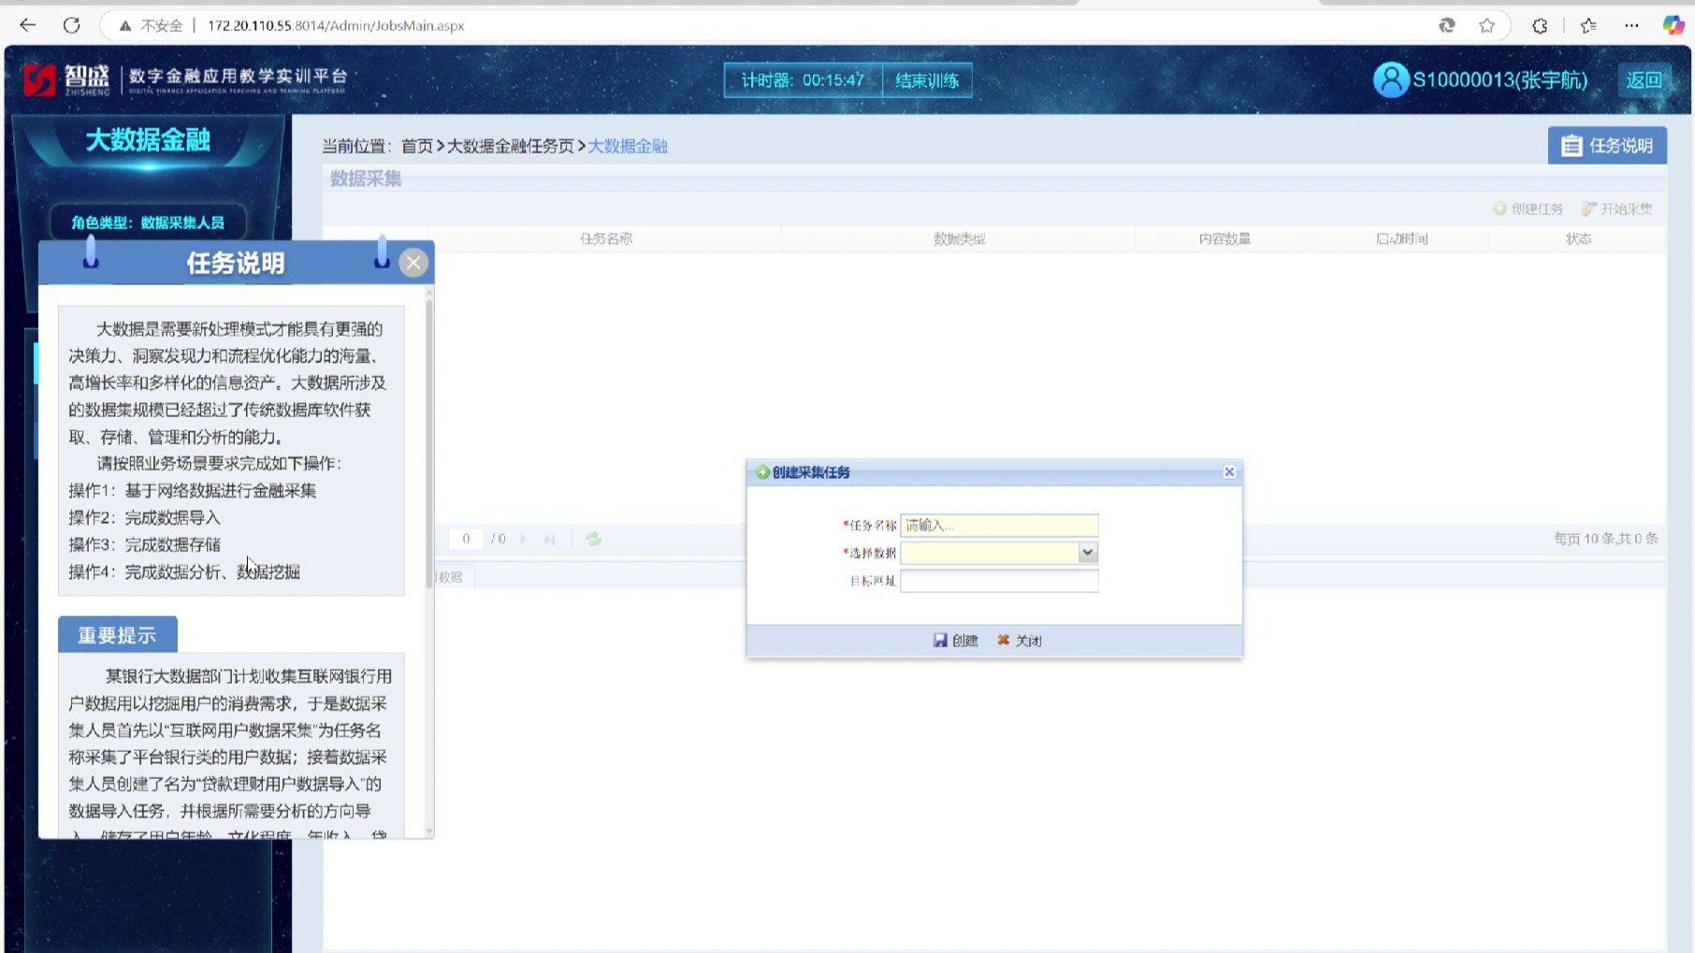The image size is (1695, 953).
Task: Click the 内容数量 column header
Action: [x=1224, y=238]
